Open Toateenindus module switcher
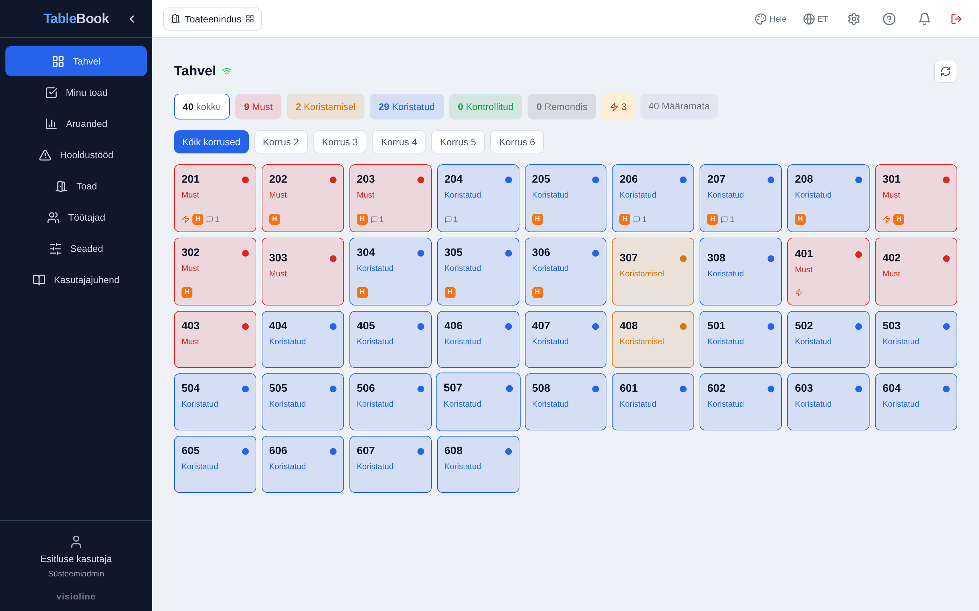The image size is (979, 611). pyautogui.click(x=212, y=19)
